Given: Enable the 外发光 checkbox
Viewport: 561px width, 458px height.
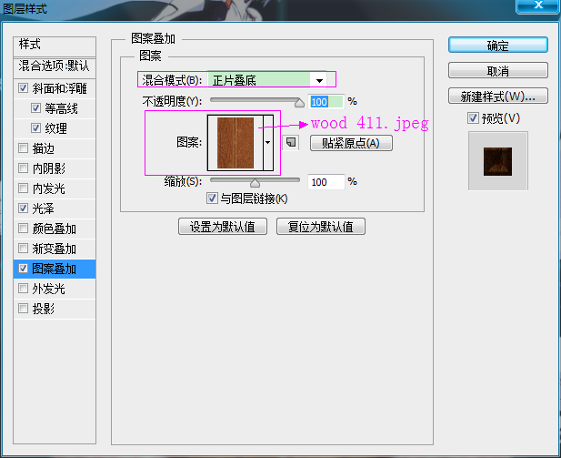Looking at the screenshot, I should [x=24, y=289].
